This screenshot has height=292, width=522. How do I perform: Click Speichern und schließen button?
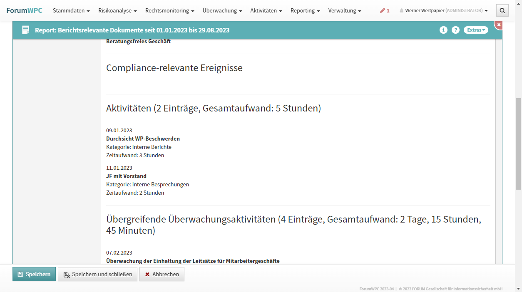click(x=97, y=274)
